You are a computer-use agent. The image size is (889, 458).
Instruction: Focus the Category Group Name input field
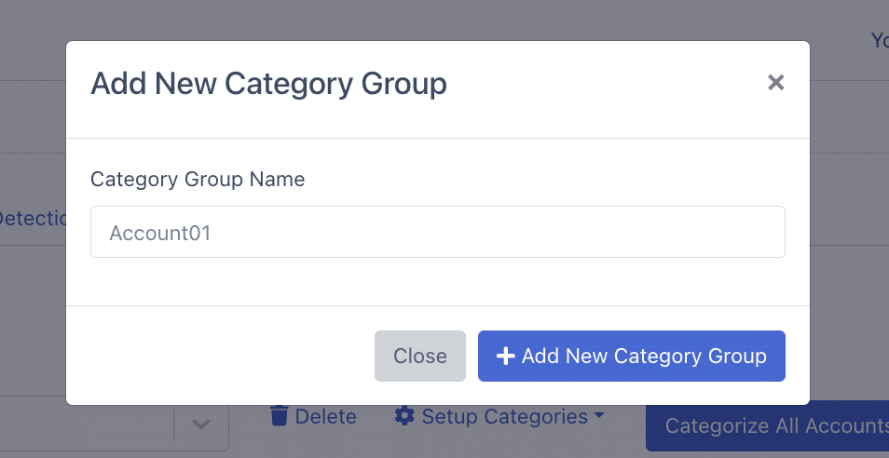(438, 232)
